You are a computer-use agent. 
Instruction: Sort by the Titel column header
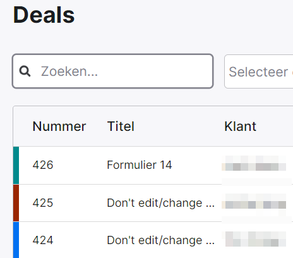click(x=121, y=126)
